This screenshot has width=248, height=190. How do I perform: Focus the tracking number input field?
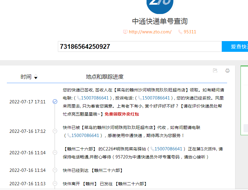(140, 46)
